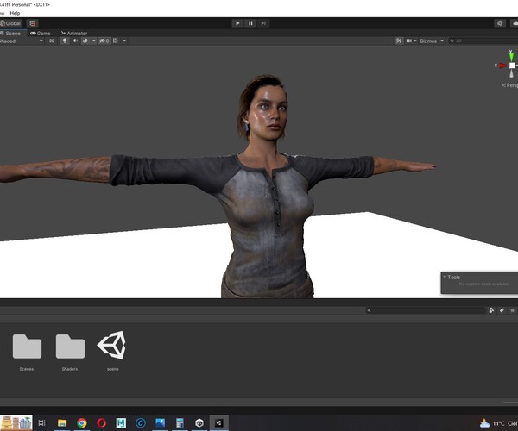Collapse the Tools overlay panel
Screen dimensions: 518x431
pos(445,278)
